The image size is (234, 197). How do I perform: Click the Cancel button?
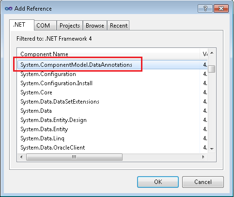click(203, 182)
